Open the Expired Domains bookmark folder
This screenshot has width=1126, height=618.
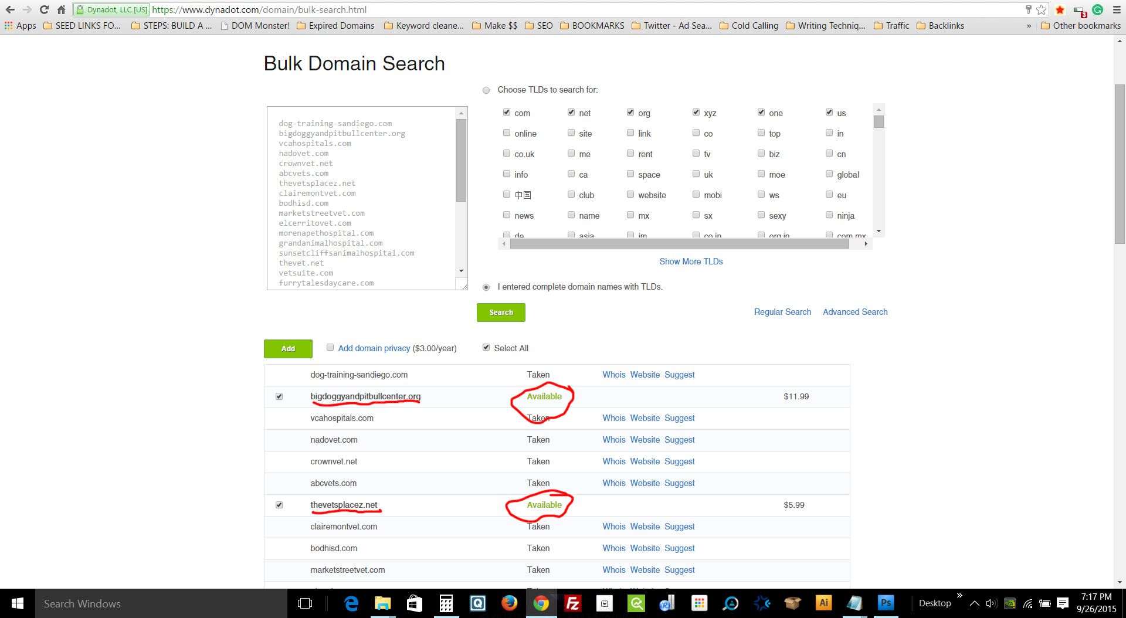(335, 26)
